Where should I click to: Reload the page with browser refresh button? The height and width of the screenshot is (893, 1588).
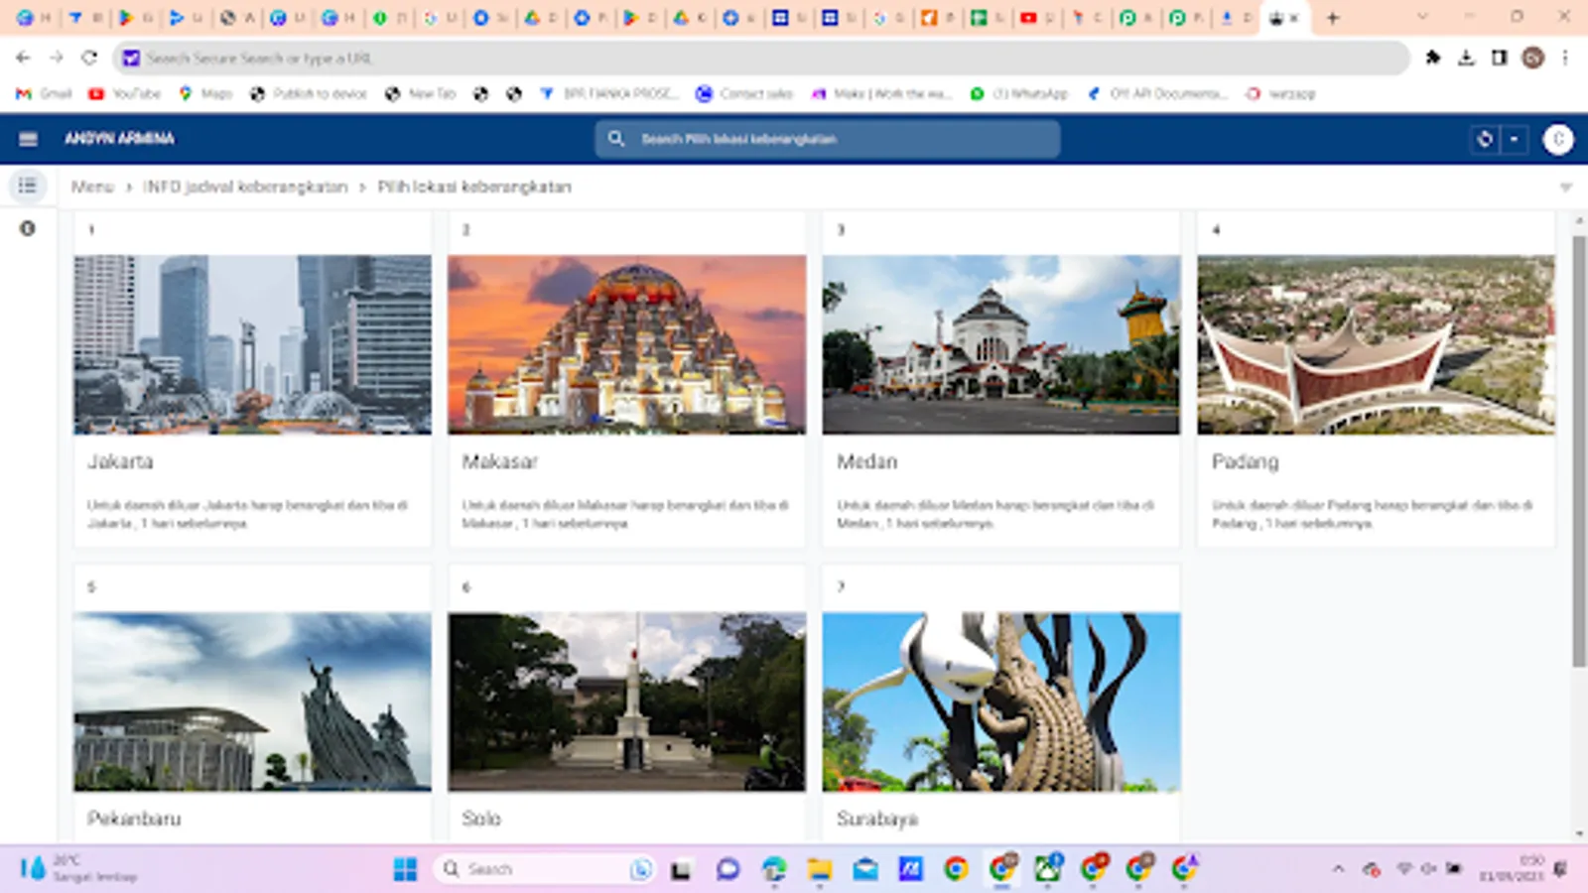pyautogui.click(x=89, y=58)
